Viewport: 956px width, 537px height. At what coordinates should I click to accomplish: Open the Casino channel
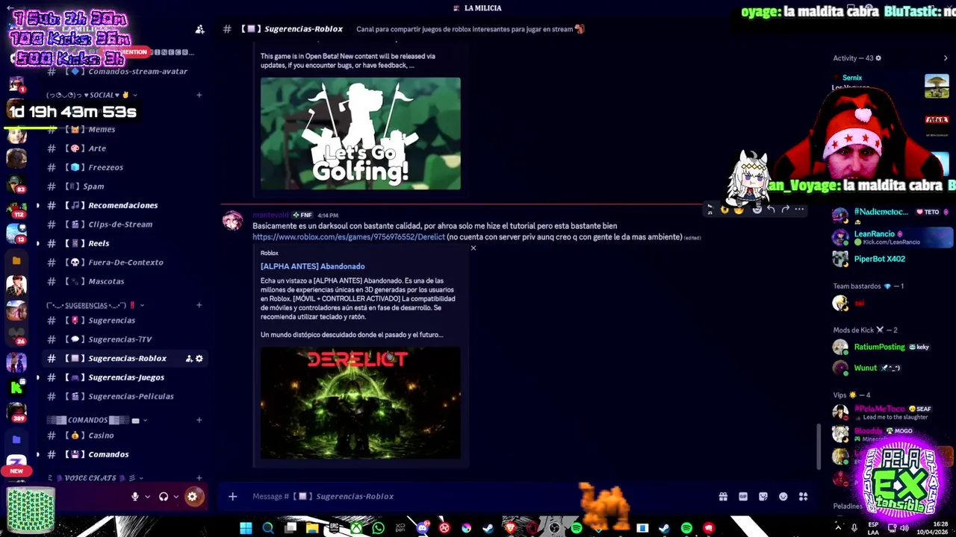click(123, 436)
